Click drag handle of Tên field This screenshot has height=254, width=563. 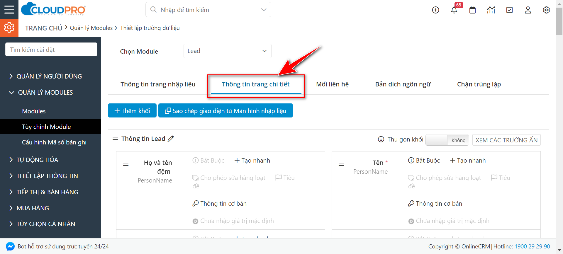click(x=341, y=165)
